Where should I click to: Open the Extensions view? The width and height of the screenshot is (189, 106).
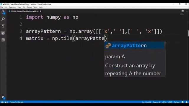point(3,40)
